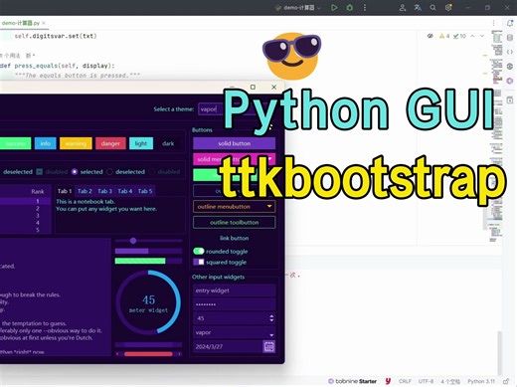Click the blue info button
The width and height of the screenshot is (517, 387).
tap(45, 143)
